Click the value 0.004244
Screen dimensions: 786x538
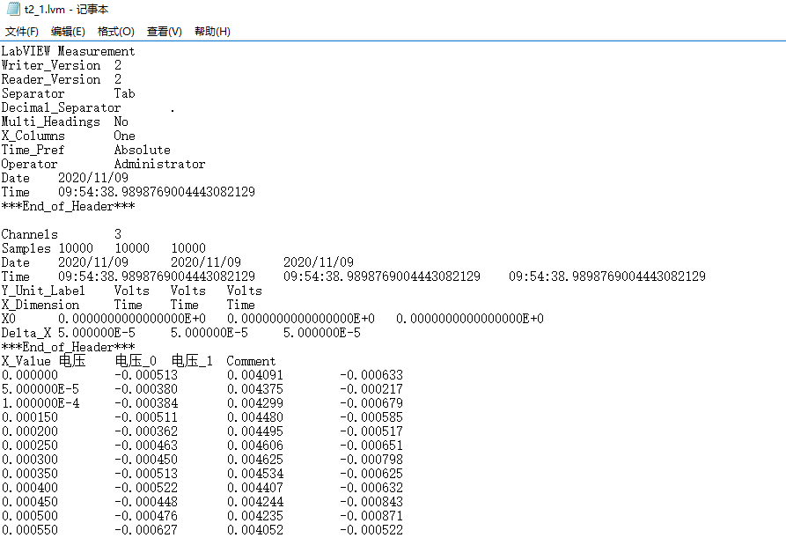coord(255,501)
